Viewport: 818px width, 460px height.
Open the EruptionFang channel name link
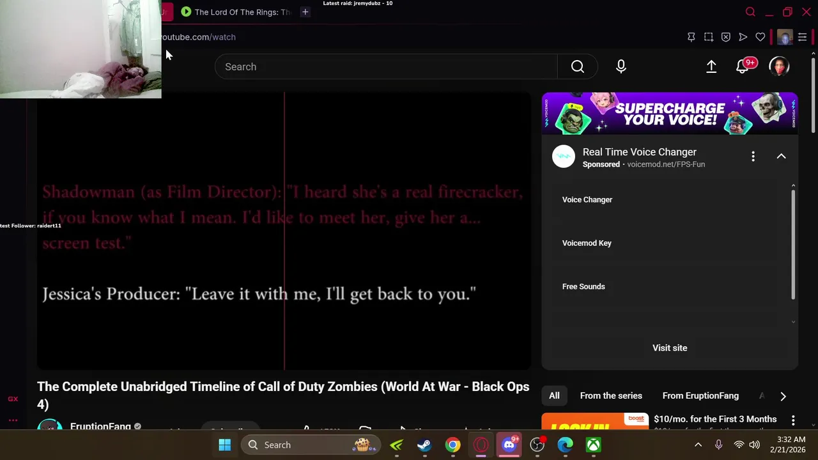100,426
